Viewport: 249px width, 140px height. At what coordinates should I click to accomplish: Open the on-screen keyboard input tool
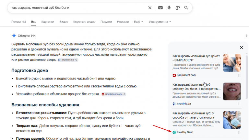[160, 8]
